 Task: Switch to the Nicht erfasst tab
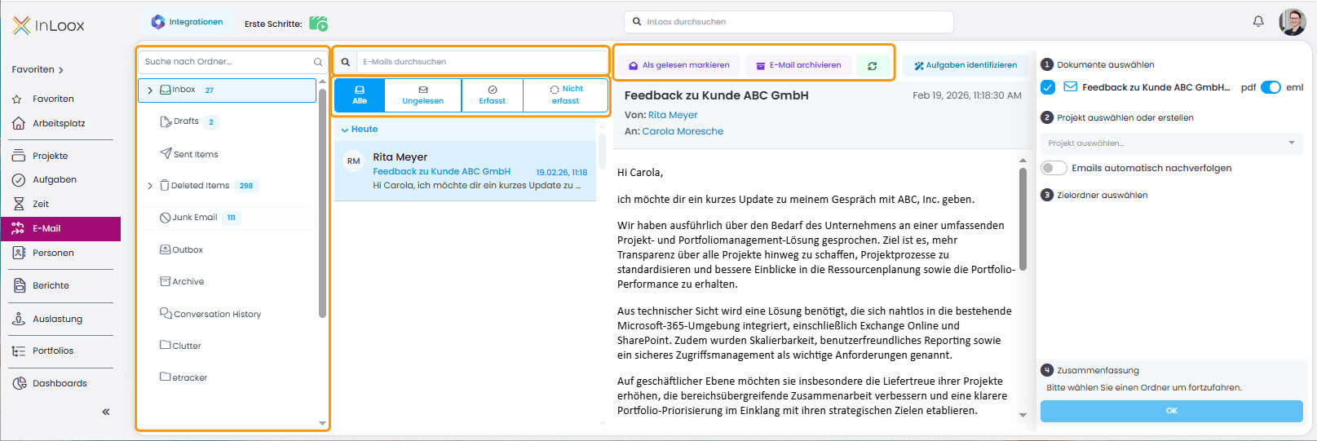[566, 95]
